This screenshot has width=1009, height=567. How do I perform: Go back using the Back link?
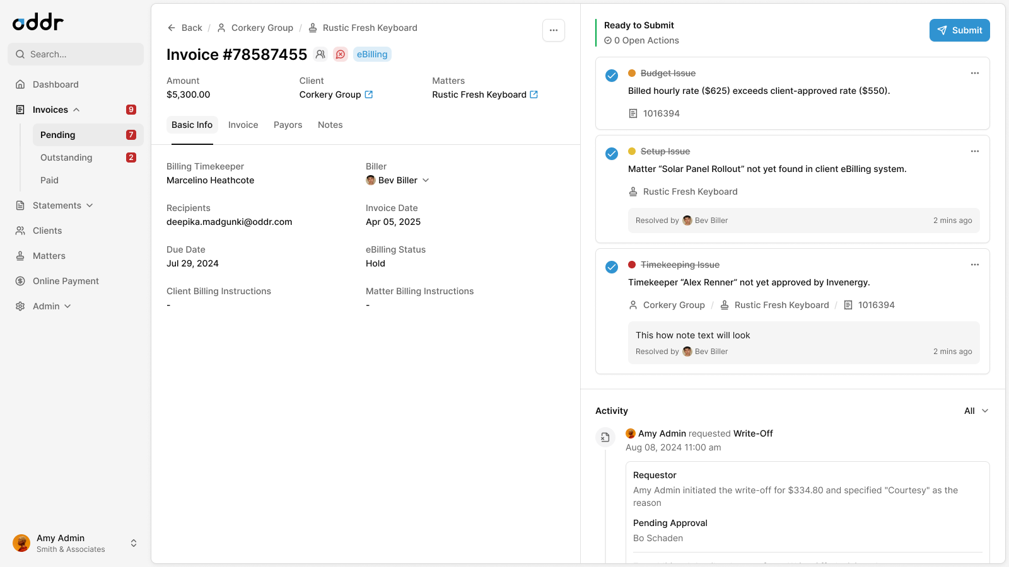[x=185, y=28]
